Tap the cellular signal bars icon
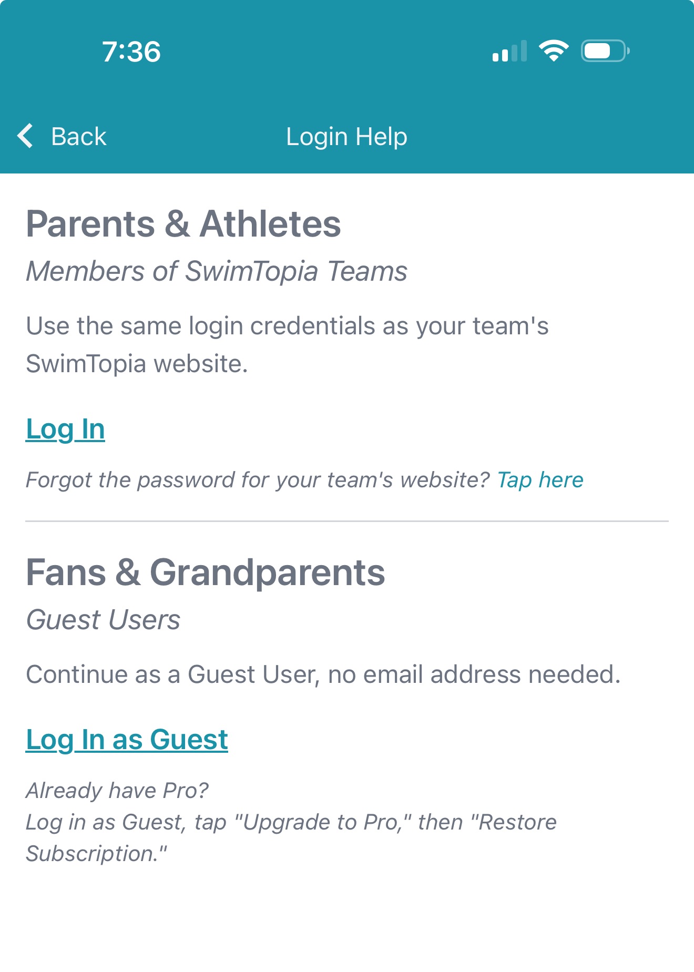 pyautogui.click(x=509, y=51)
